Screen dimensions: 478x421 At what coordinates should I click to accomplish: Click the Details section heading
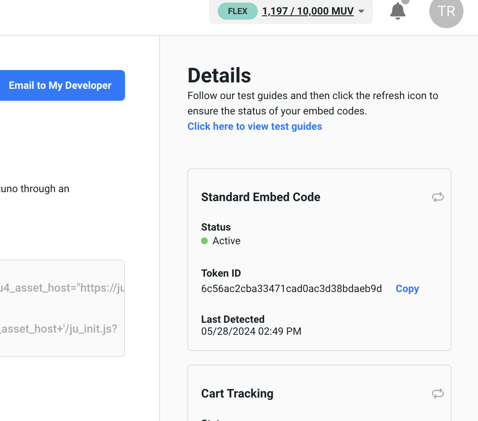219,76
